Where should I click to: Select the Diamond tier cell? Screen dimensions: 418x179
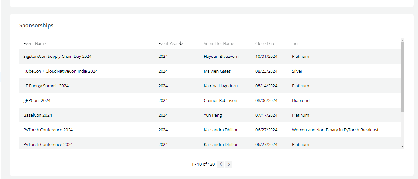tap(301, 100)
